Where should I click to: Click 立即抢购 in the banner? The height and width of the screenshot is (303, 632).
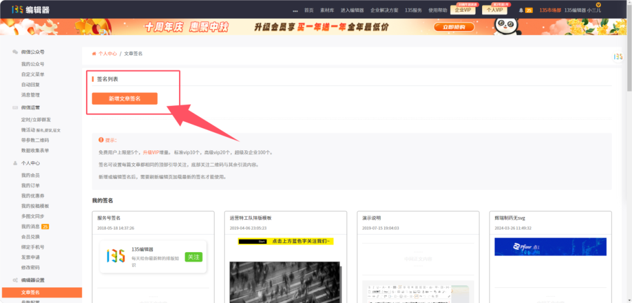click(454, 27)
